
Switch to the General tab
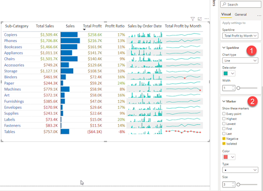coord(240,14)
